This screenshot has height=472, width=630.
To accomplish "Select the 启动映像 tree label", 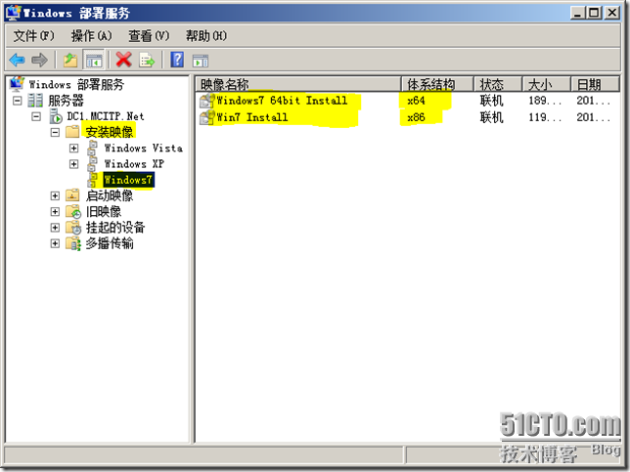I will click(109, 195).
